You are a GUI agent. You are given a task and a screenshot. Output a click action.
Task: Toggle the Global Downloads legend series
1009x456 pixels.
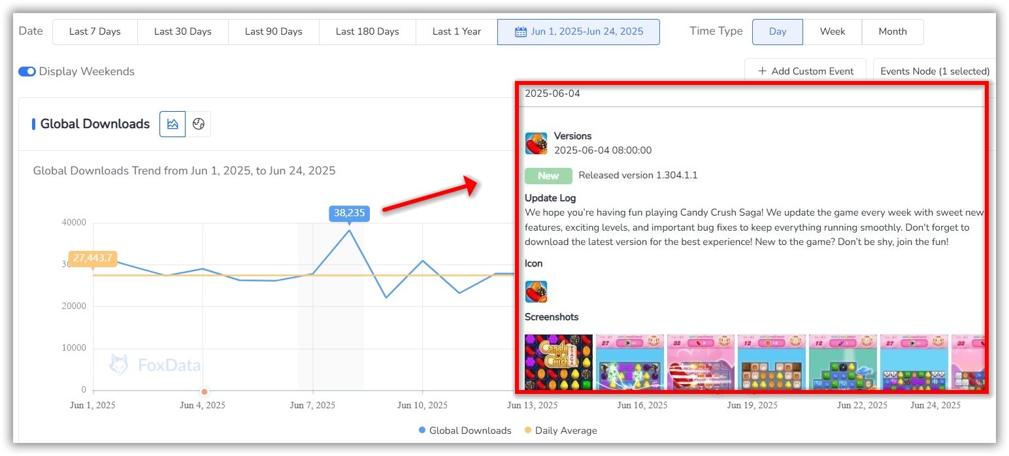coord(465,431)
